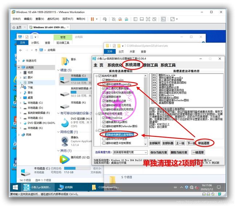Image resolution: width=236 pixels, height=206 pixels.
Task: Click the cleanup list vertical scrollbar
Action: 145,110
